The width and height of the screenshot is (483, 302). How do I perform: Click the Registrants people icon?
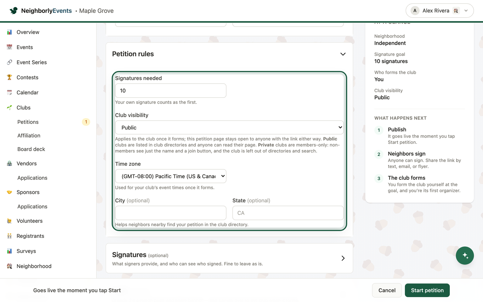point(9,236)
